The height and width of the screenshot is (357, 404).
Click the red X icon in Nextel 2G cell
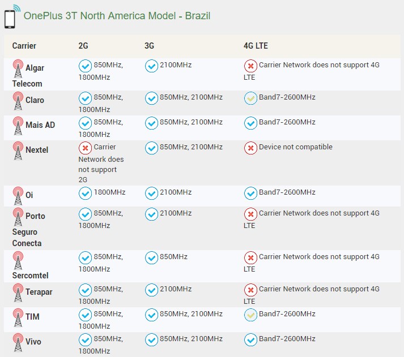(85, 148)
